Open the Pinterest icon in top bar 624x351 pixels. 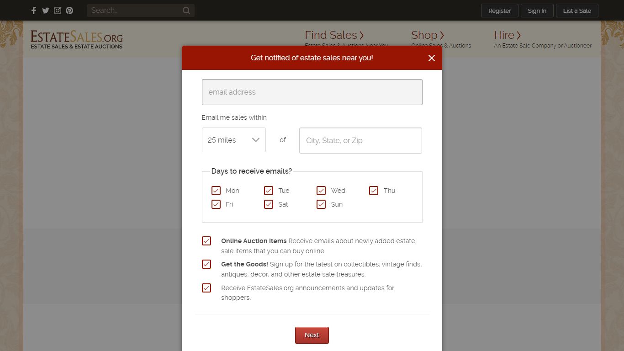pyautogui.click(x=69, y=11)
